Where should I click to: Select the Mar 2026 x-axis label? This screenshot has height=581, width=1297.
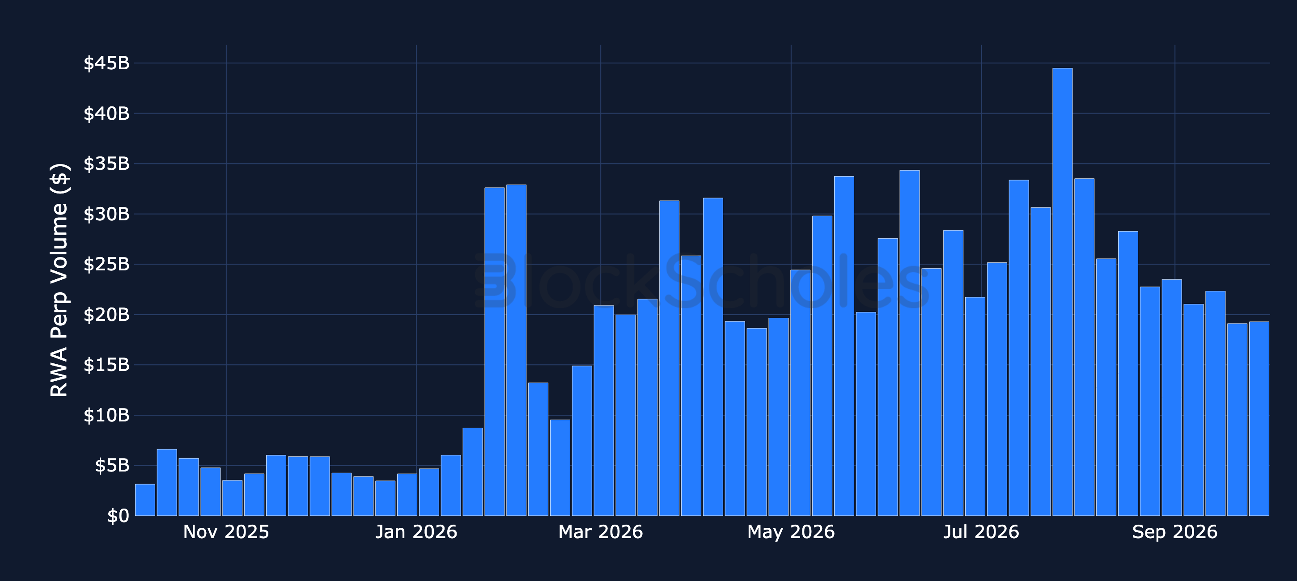[601, 532]
